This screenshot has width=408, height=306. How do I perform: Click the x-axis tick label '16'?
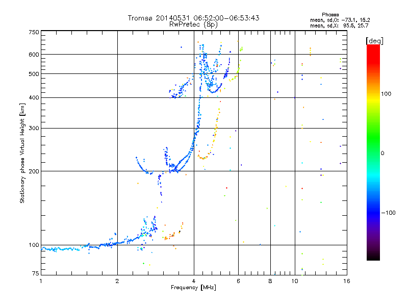point(347,281)
